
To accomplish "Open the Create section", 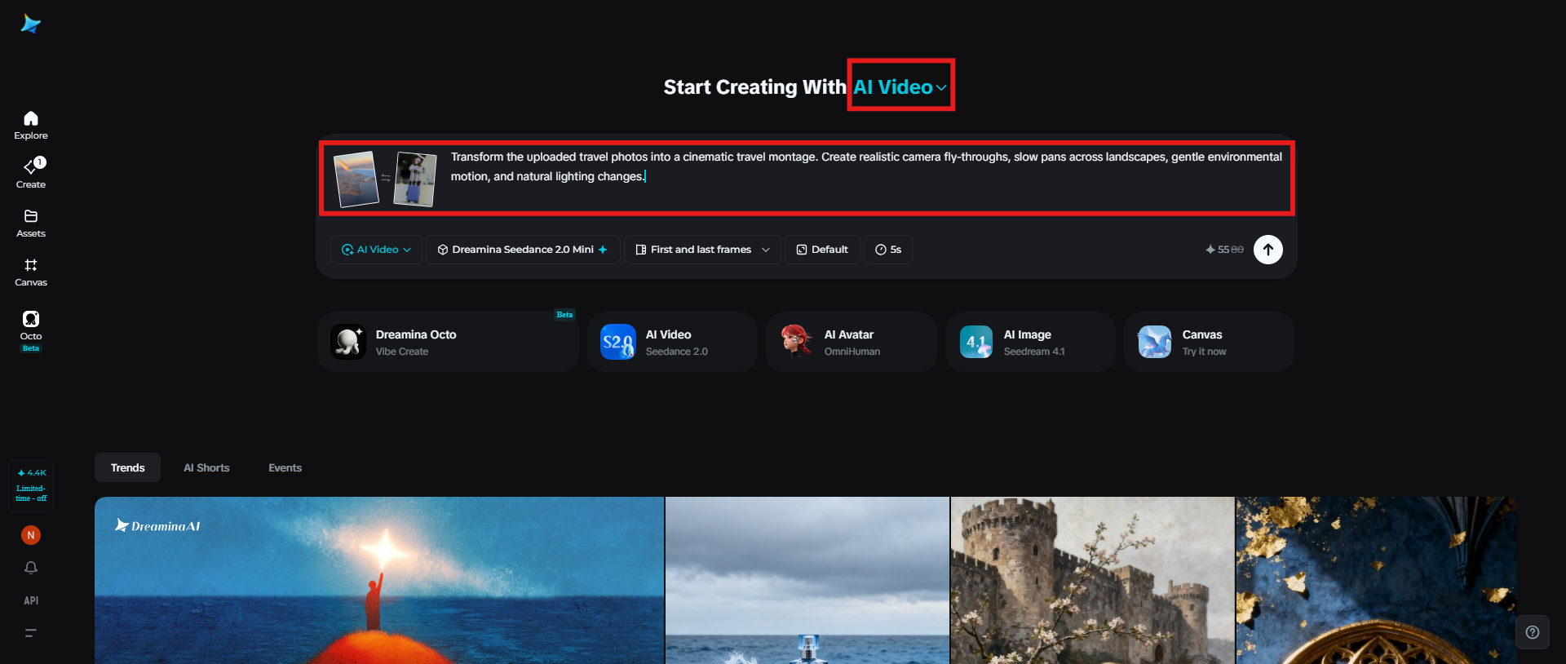I will coord(31,174).
